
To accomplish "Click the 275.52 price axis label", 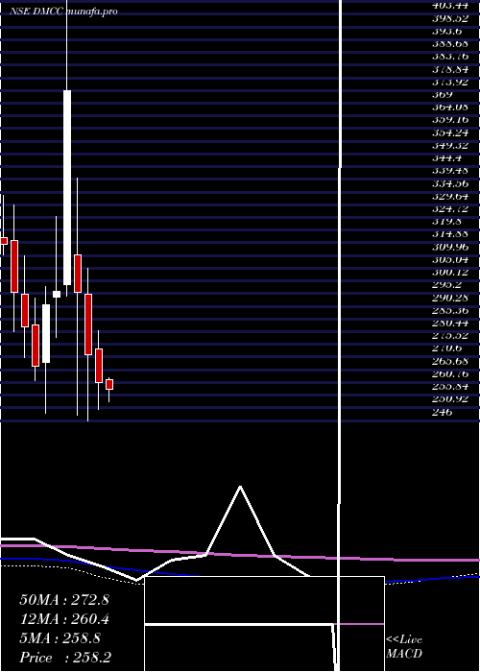I will tap(450, 336).
